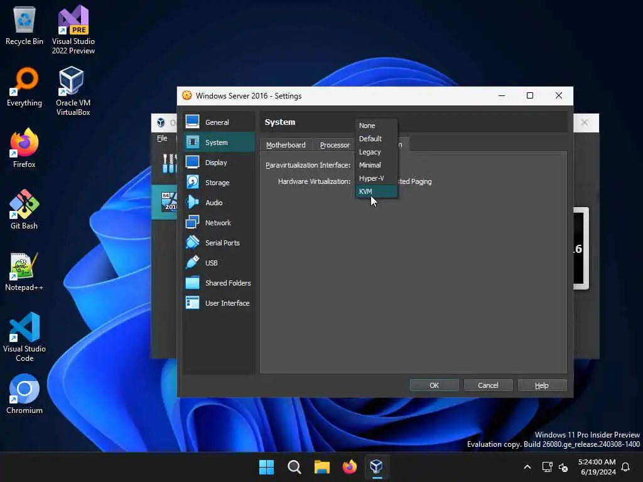
Task: Click the Recycle Bin desktop icon
Action: pos(24,25)
